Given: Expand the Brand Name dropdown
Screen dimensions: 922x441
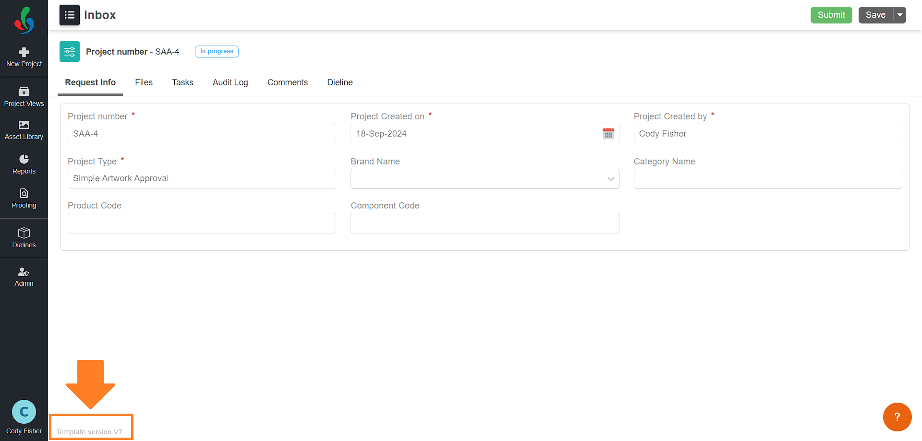Looking at the screenshot, I should click(485, 179).
